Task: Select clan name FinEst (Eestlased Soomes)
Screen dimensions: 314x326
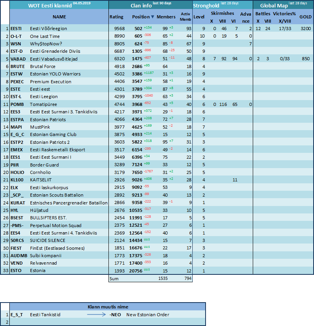Action: [x=57, y=248]
